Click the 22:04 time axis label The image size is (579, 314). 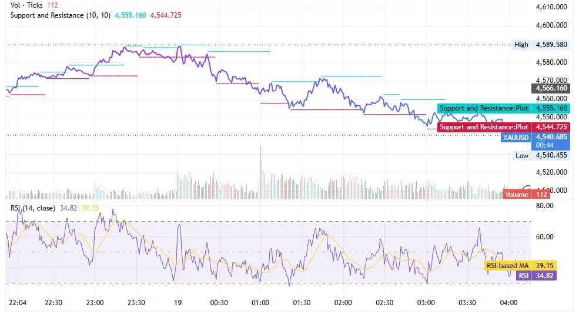[x=18, y=303]
